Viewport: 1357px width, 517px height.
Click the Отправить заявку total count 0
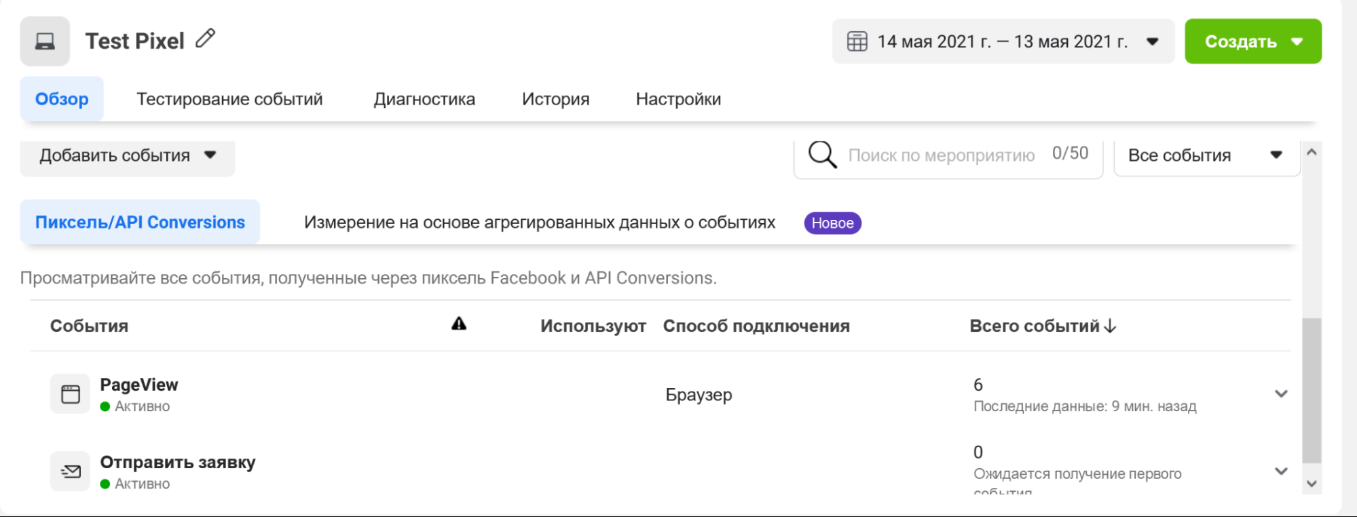point(978,452)
